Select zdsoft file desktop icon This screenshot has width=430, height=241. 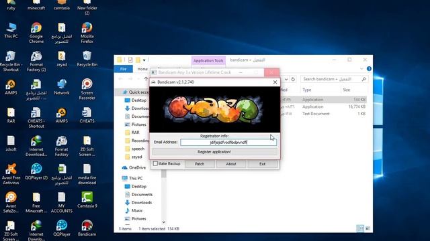pyautogui.click(x=11, y=143)
